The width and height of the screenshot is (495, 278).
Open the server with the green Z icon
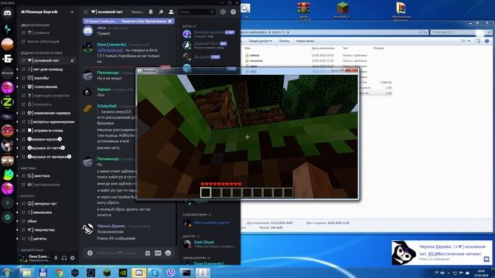tap(7, 102)
